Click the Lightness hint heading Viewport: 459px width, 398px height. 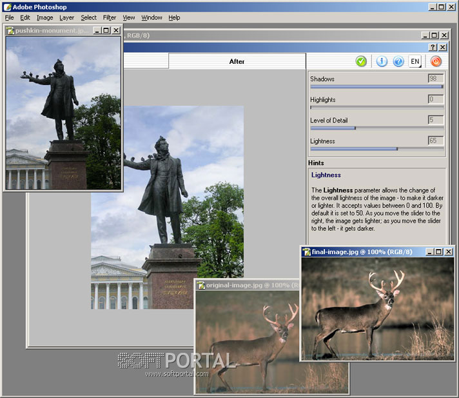click(326, 175)
